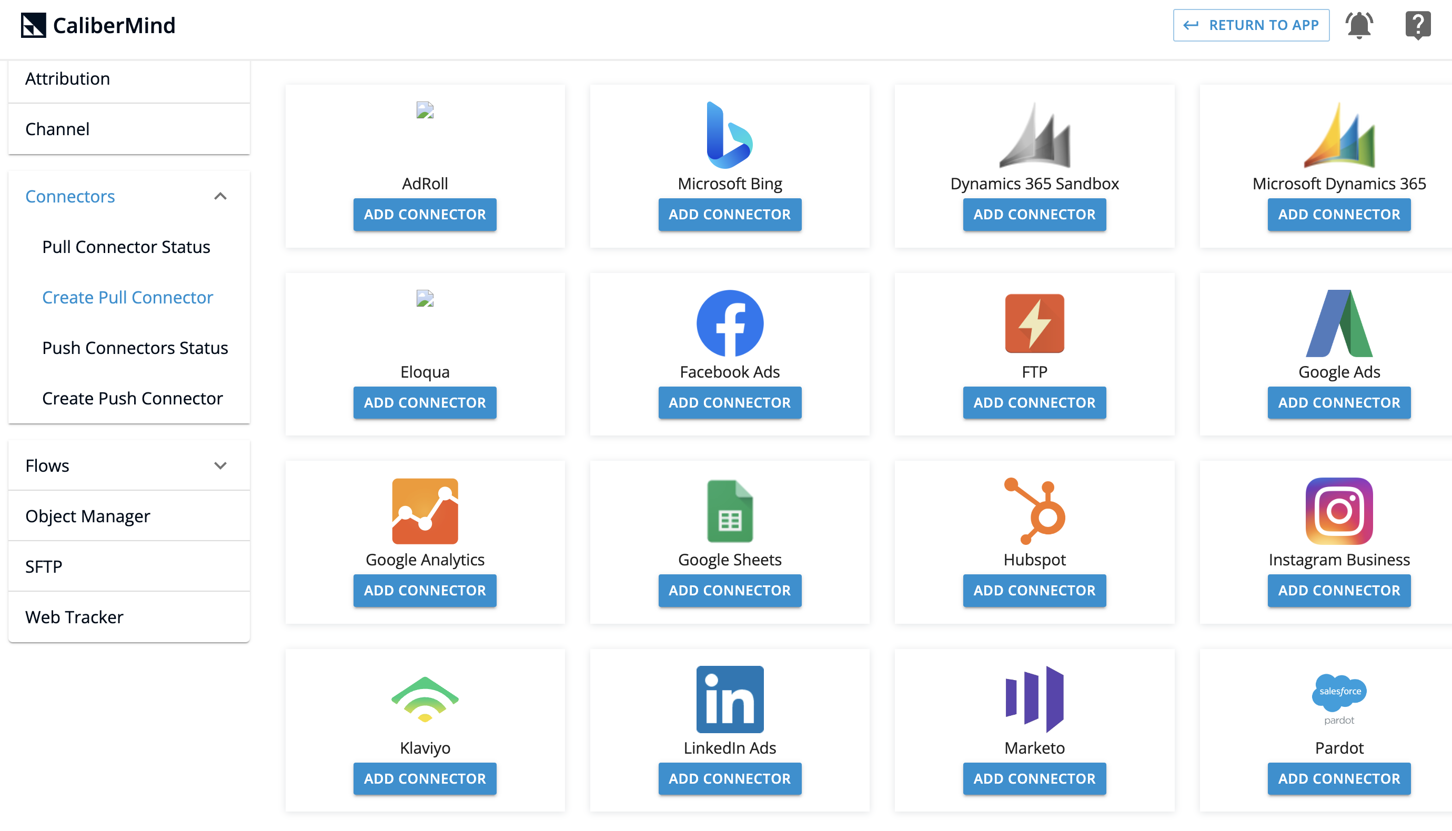1452x831 pixels.
Task: Expand the Connectors menu chevron
Action: tap(220, 196)
